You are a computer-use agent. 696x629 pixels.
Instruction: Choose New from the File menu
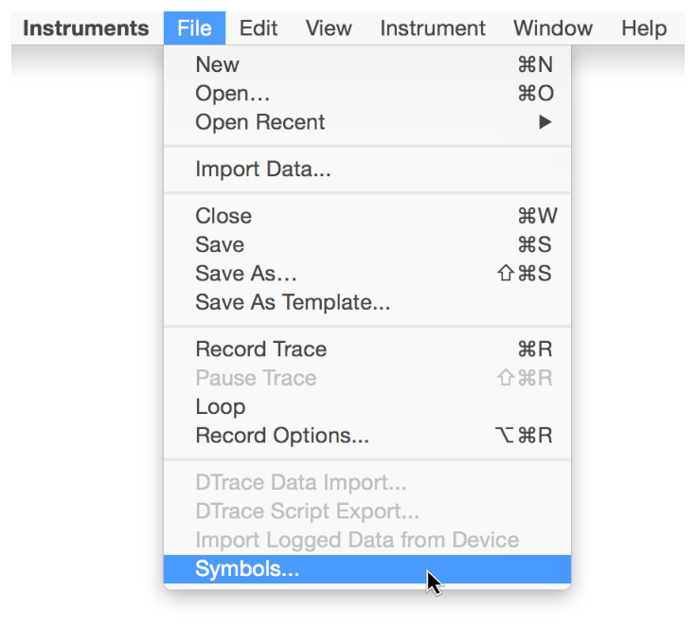[x=218, y=65]
